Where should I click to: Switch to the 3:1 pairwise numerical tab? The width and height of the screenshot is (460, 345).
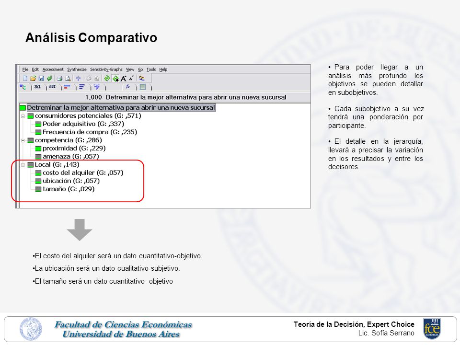[x=37, y=87]
